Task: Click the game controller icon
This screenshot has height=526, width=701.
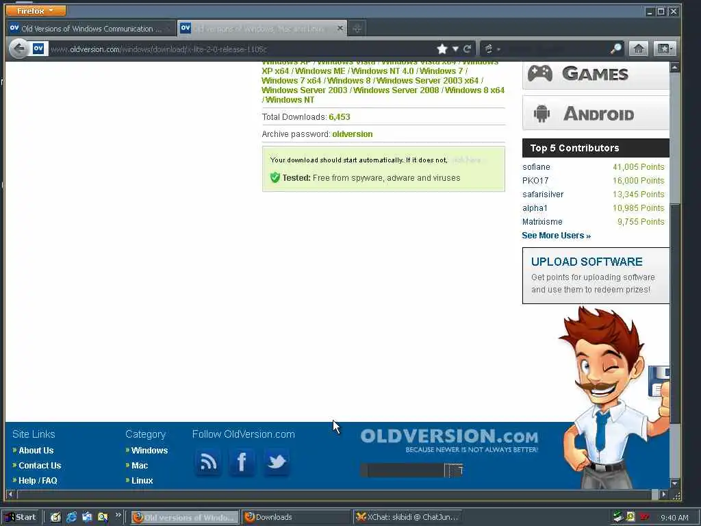Action: coord(540,73)
